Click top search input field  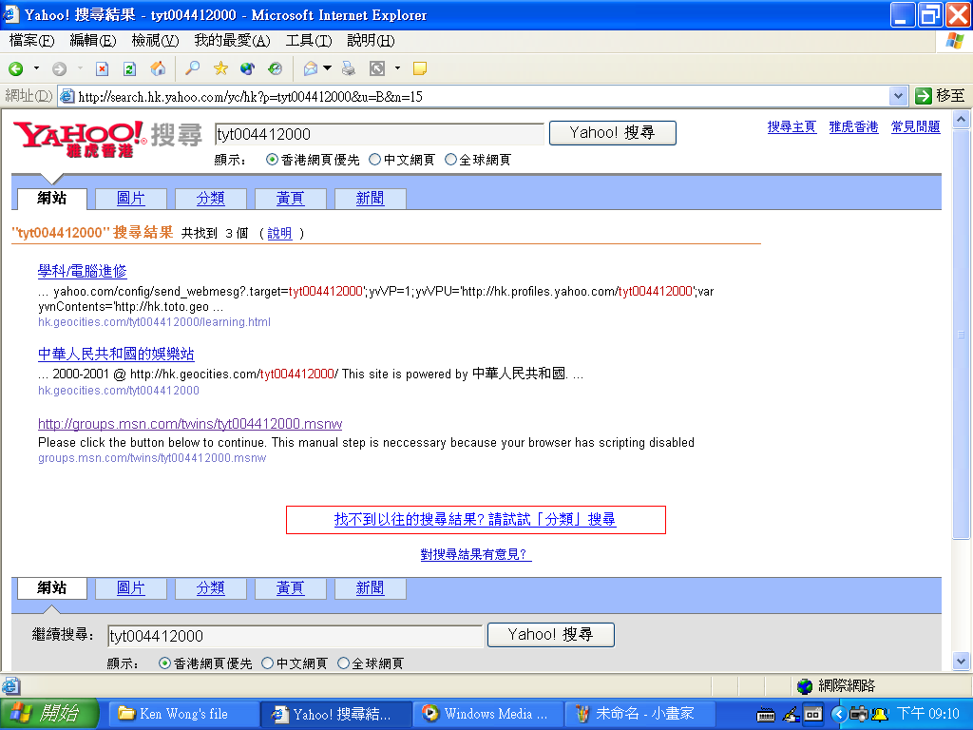pos(379,134)
